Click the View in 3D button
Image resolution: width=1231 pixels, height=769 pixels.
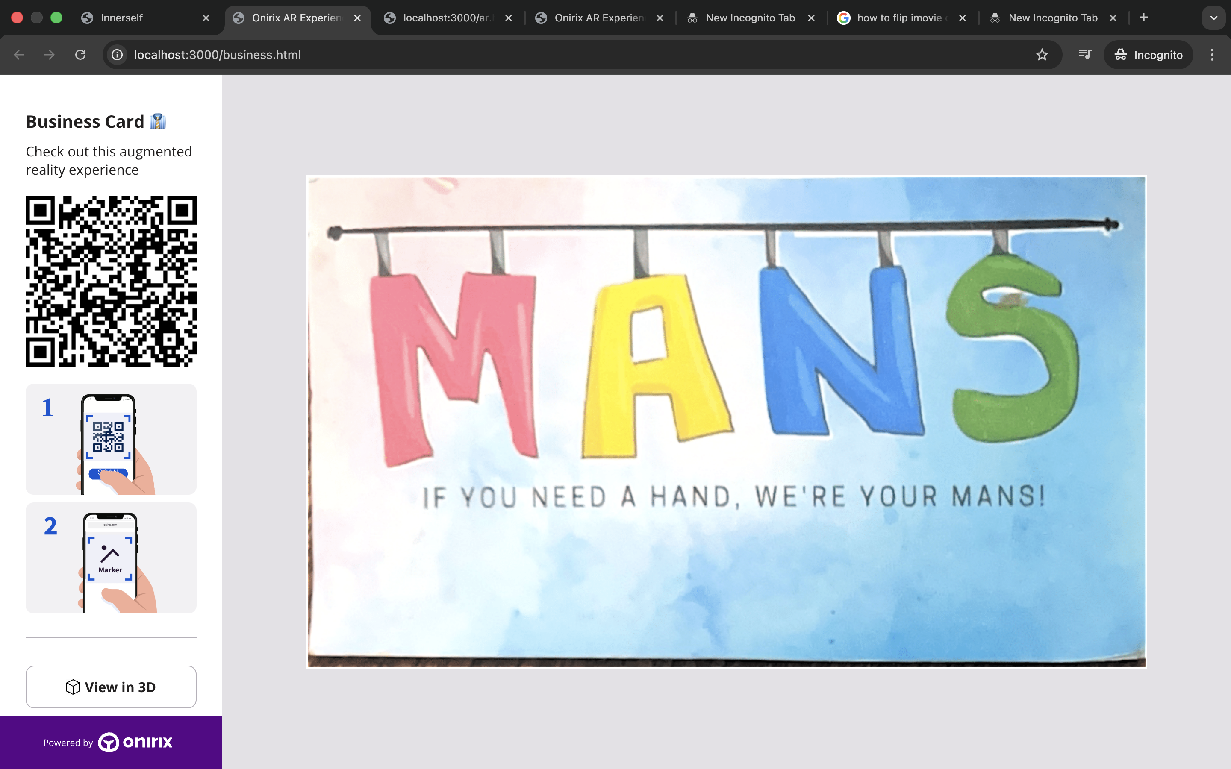(111, 687)
